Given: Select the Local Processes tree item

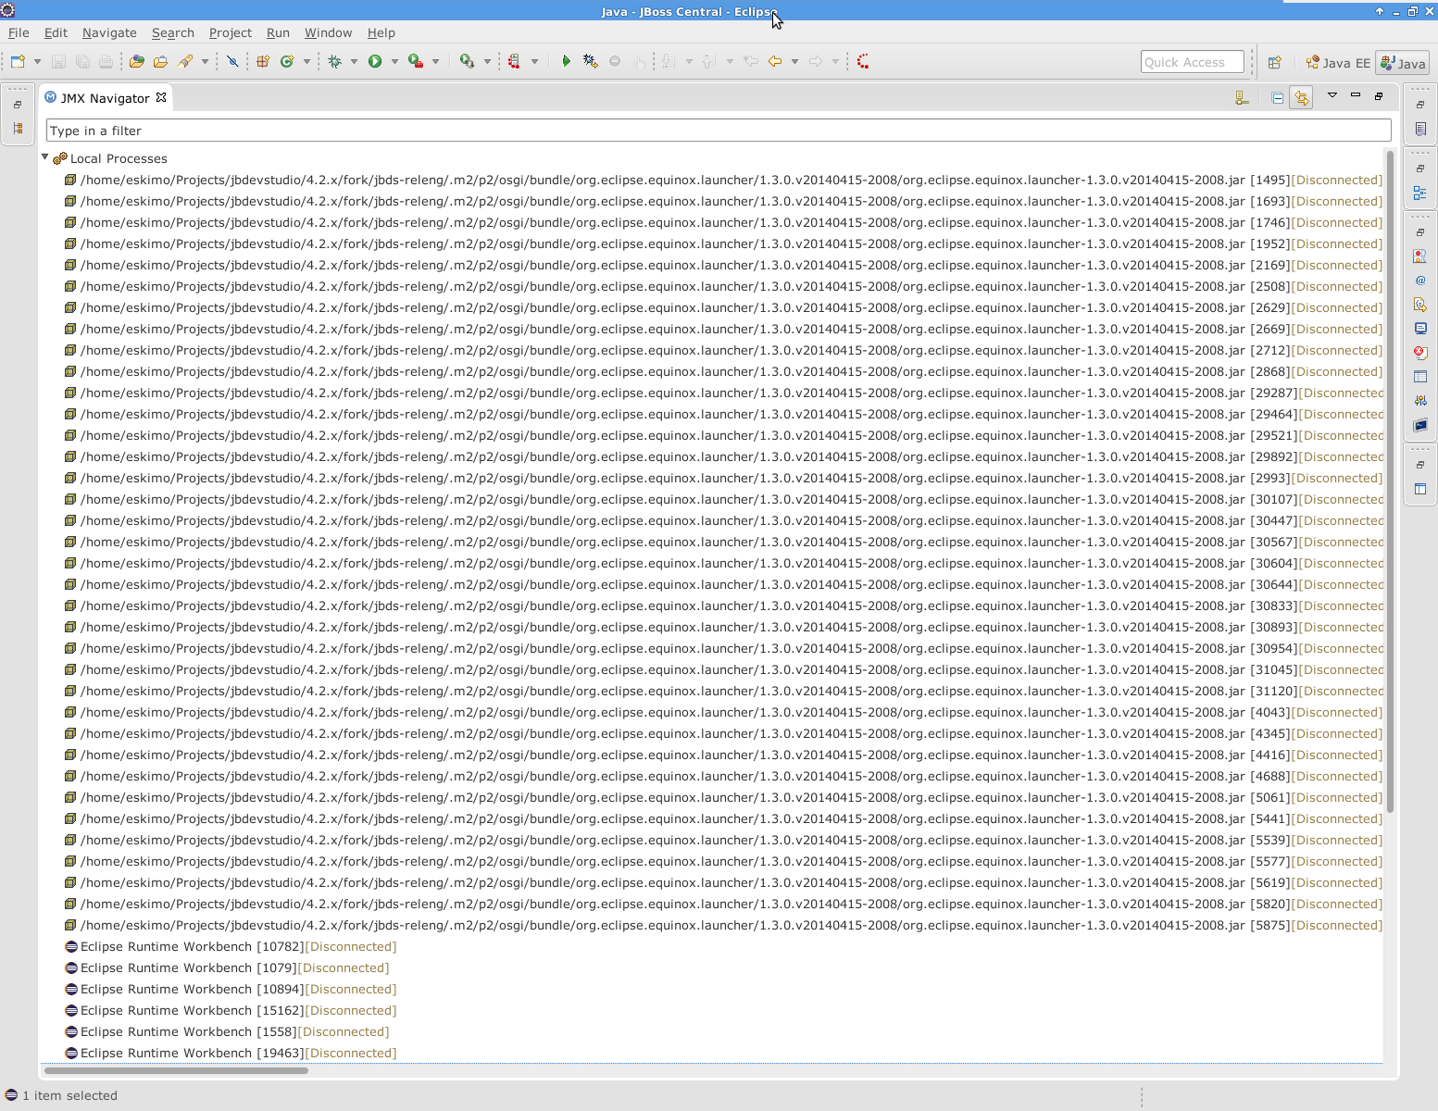Looking at the screenshot, I should 119,158.
